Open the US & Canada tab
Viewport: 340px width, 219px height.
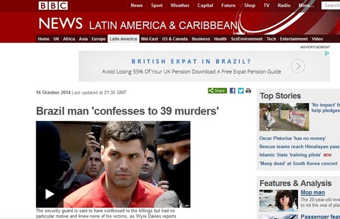click(x=175, y=39)
